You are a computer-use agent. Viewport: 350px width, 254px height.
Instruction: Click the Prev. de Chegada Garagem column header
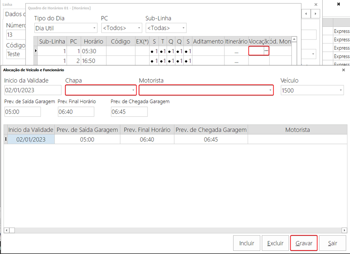211,130
